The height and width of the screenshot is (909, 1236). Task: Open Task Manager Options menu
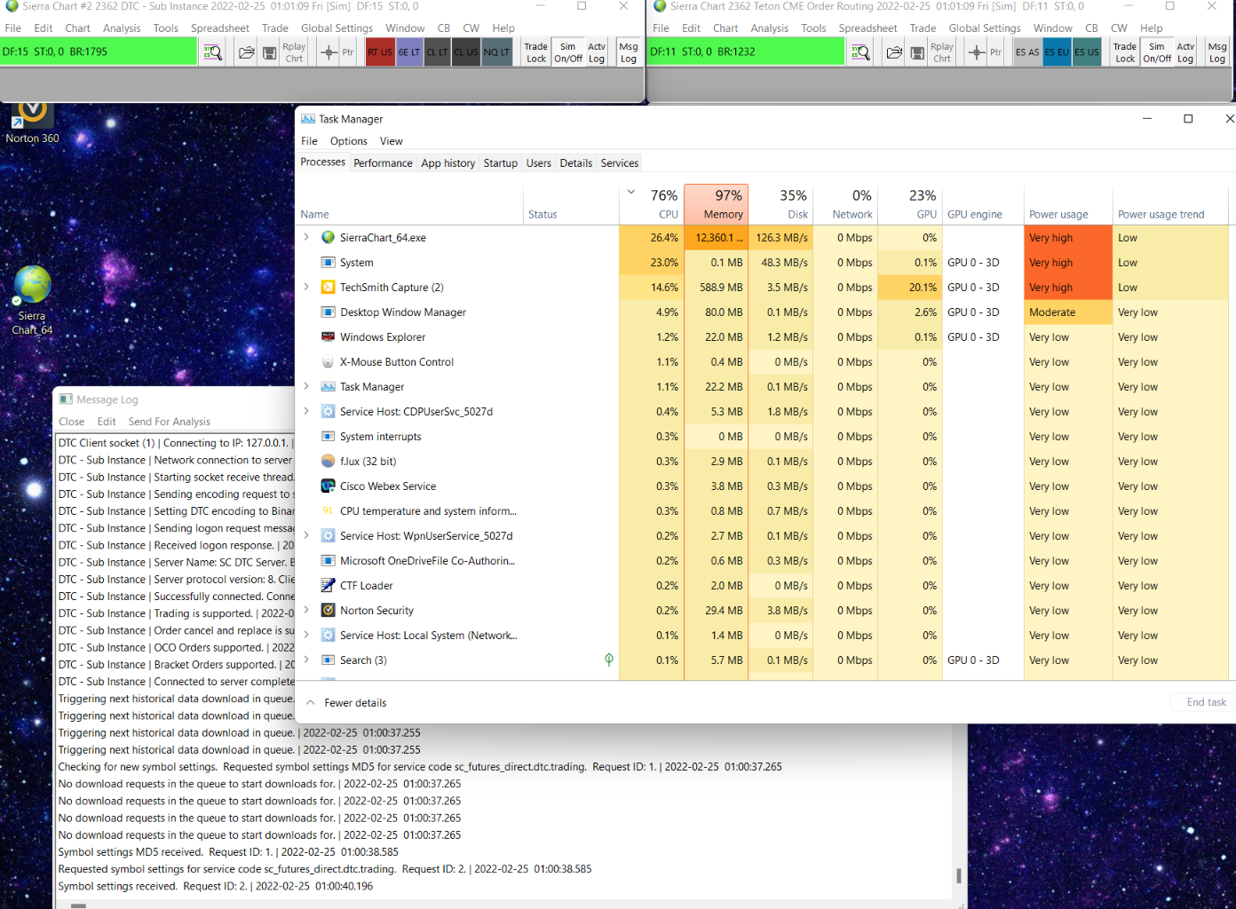[x=349, y=141]
